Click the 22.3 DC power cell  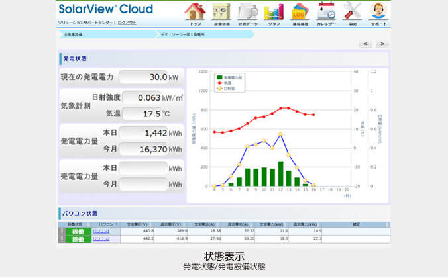(x=305, y=238)
